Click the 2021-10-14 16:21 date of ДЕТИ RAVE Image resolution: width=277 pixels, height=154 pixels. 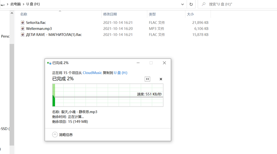[x=118, y=35]
